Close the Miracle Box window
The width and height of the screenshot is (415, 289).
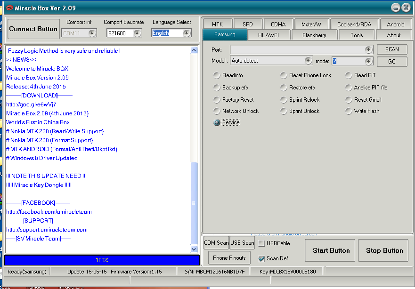[x=406, y=8]
